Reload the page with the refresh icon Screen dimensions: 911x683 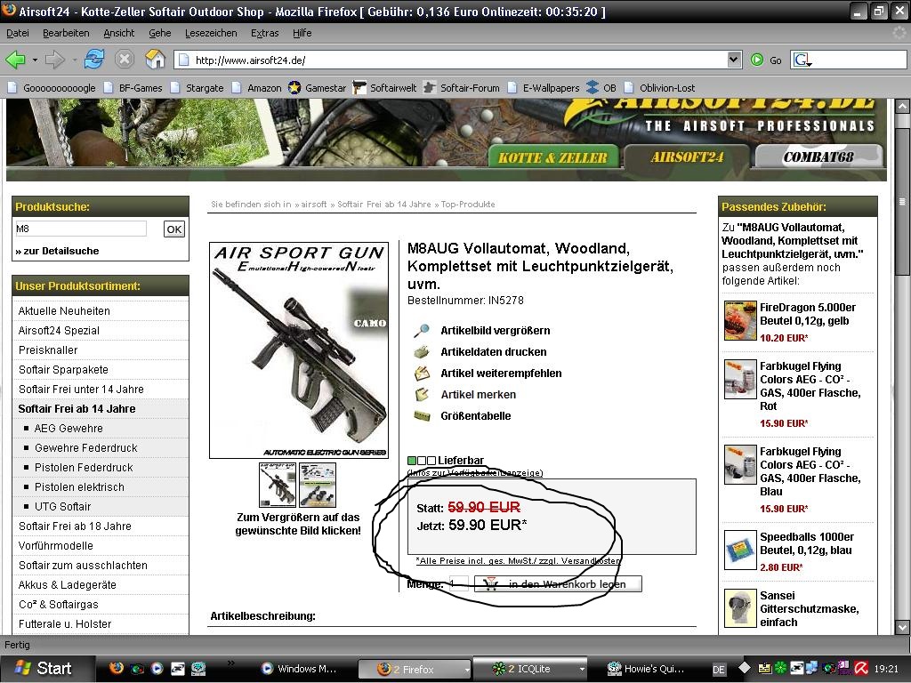pyautogui.click(x=94, y=59)
